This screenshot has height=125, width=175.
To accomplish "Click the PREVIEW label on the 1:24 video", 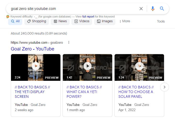I will coord(155,78).
